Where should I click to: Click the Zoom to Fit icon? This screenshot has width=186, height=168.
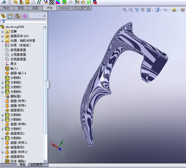click(125, 10)
